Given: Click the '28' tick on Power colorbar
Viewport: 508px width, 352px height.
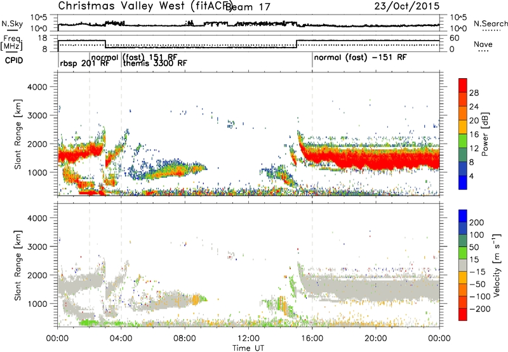Looking at the screenshot, I should [x=474, y=93].
